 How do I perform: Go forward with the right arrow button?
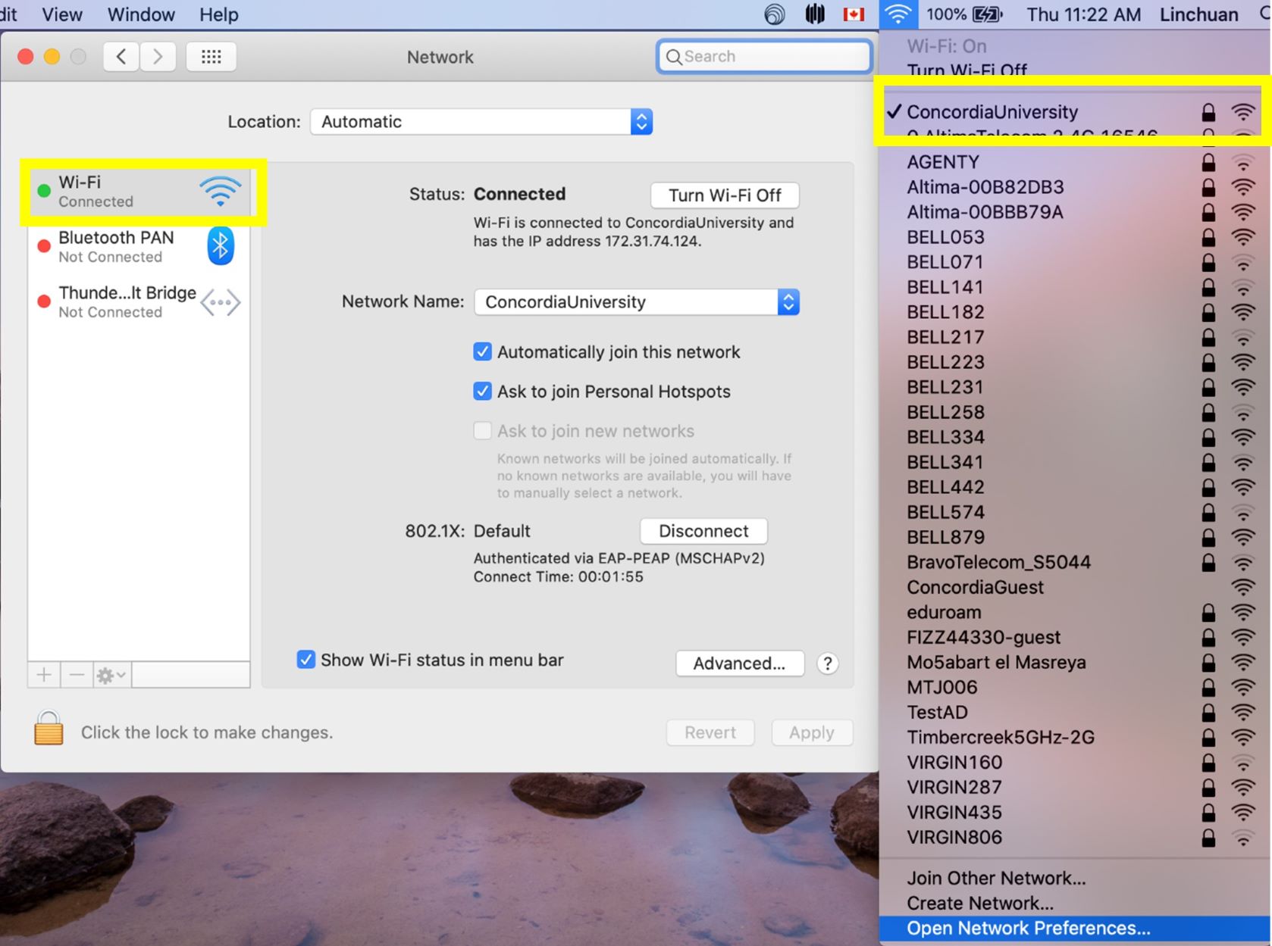pos(158,56)
